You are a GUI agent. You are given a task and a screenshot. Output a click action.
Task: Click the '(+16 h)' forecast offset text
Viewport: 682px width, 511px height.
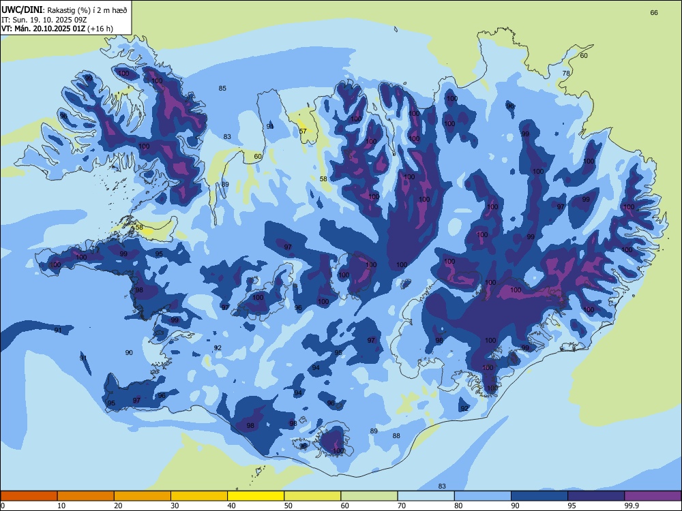[x=100, y=29]
